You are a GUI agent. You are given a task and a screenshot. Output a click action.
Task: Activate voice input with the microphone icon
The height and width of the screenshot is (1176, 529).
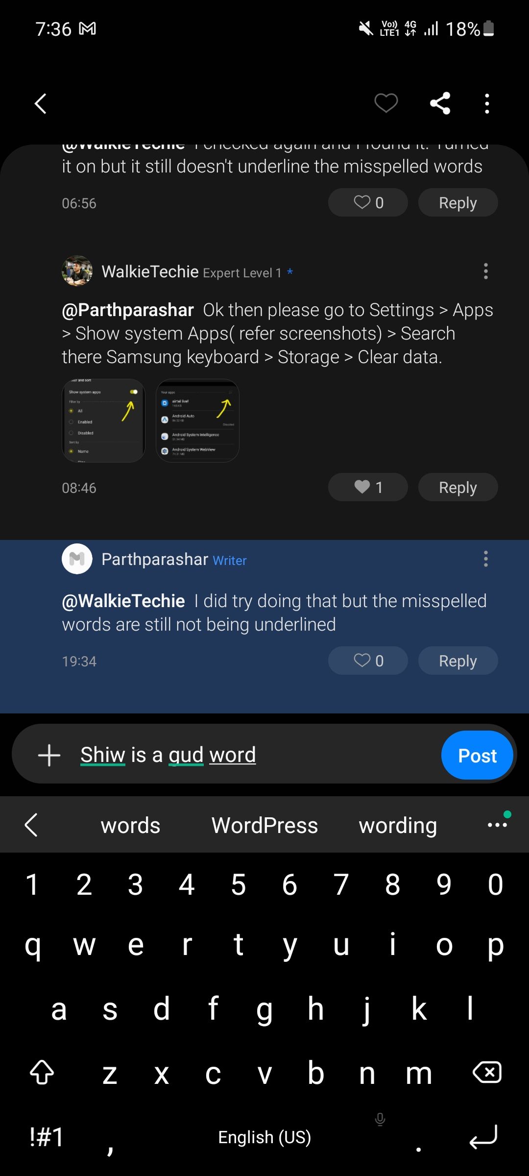point(381,1120)
